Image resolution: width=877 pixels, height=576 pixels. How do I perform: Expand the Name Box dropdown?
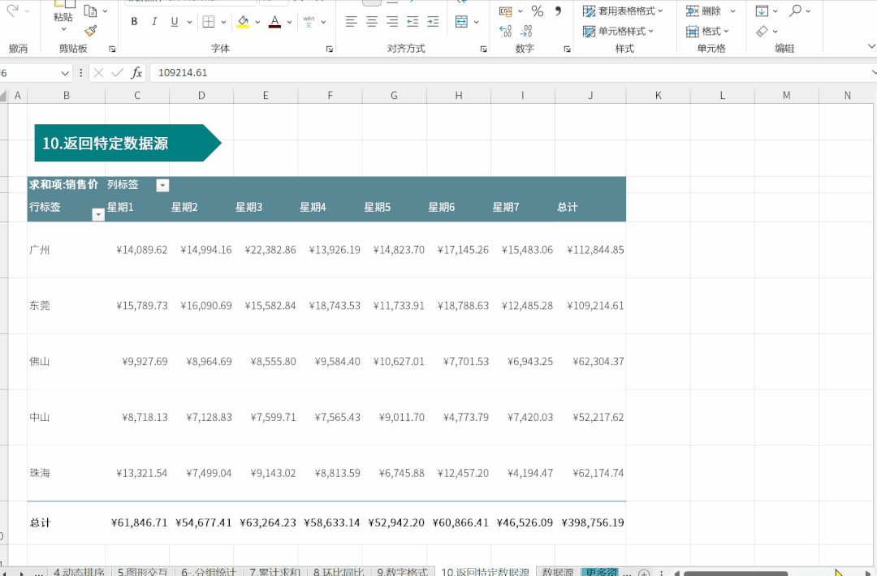tap(66, 73)
